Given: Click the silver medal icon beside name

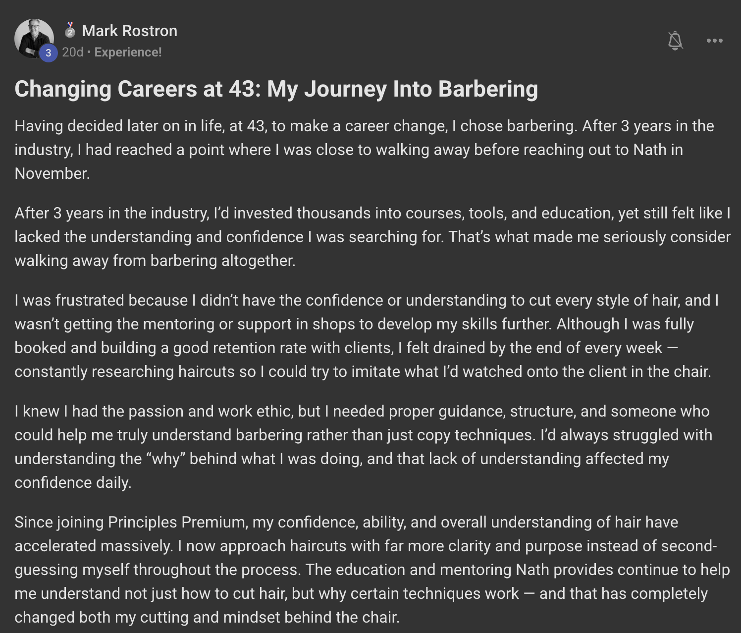Looking at the screenshot, I should 70,30.
